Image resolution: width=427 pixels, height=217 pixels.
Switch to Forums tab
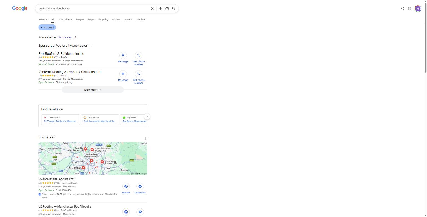116,19
